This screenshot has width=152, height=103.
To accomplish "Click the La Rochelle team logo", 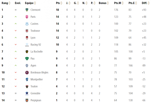I will (x=27, y=52).
